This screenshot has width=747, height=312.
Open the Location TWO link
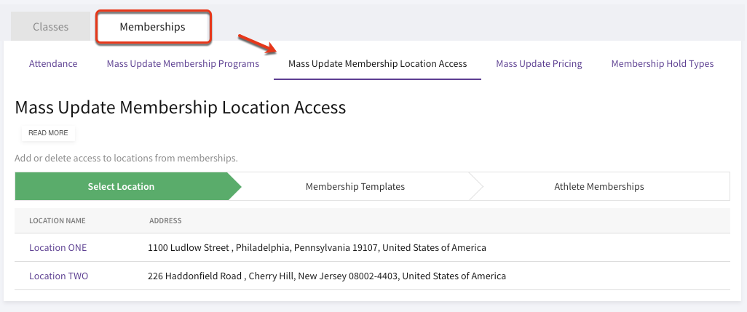click(x=58, y=276)
